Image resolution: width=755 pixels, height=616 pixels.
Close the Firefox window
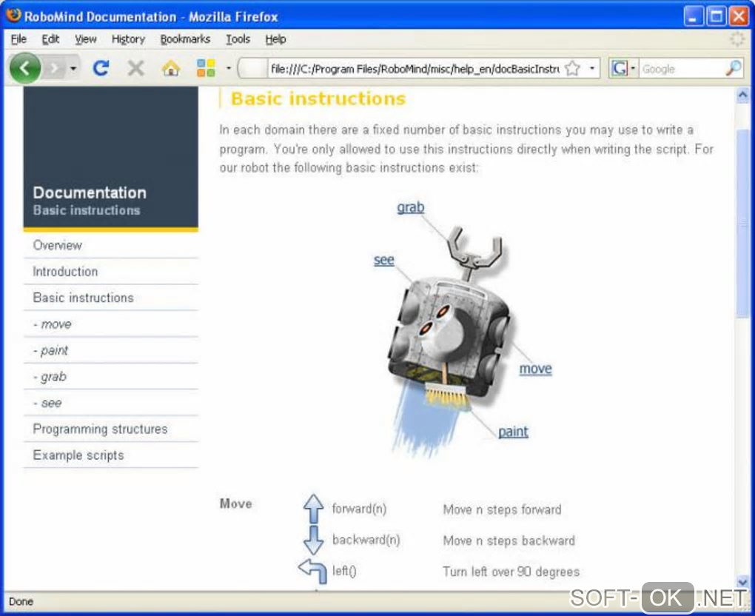(738, 17)
